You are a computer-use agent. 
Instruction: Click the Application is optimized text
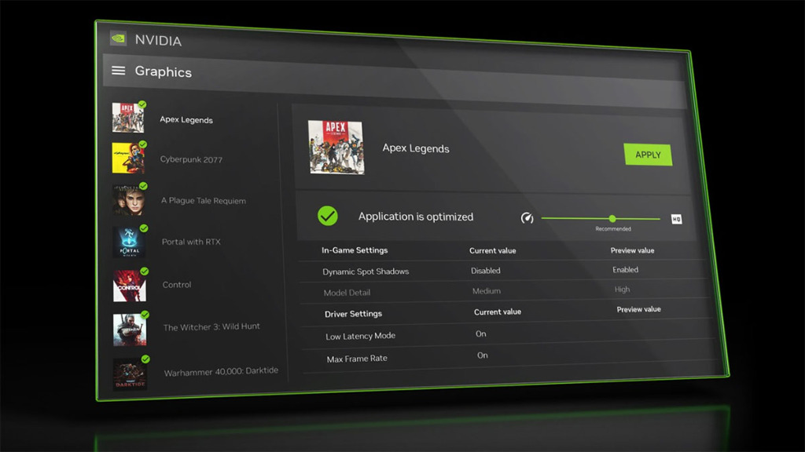415,217
